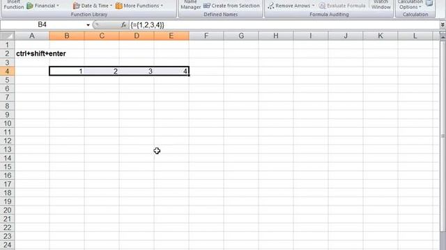446x250 pixels.
Task: Click the Select All corner button
Action: (8, 35)
